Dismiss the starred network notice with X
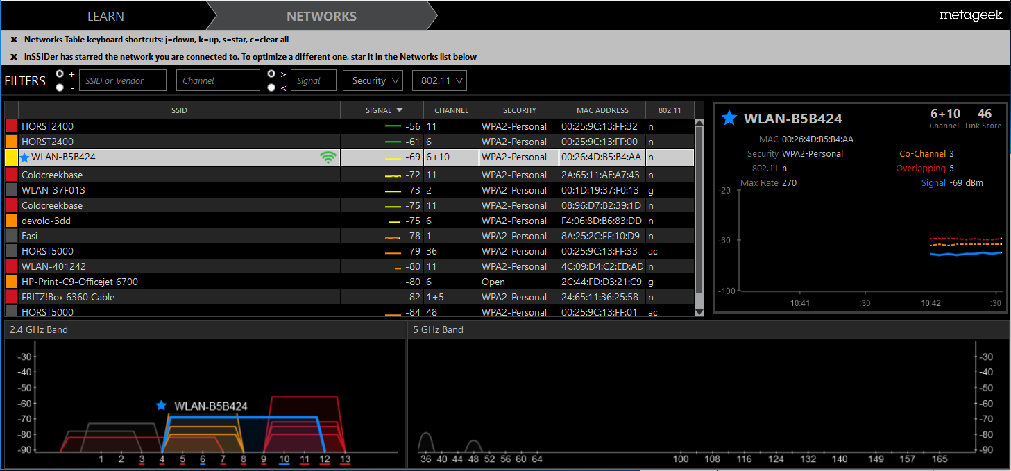Screen dimensions: 1011x471 [x=13, y=57]
